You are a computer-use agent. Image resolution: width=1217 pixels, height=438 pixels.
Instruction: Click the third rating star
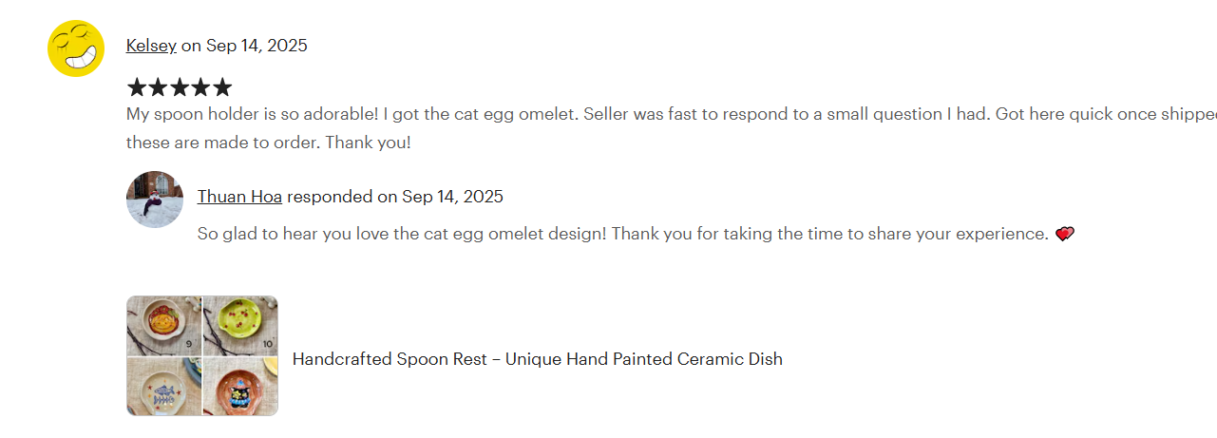click(180, 88)
